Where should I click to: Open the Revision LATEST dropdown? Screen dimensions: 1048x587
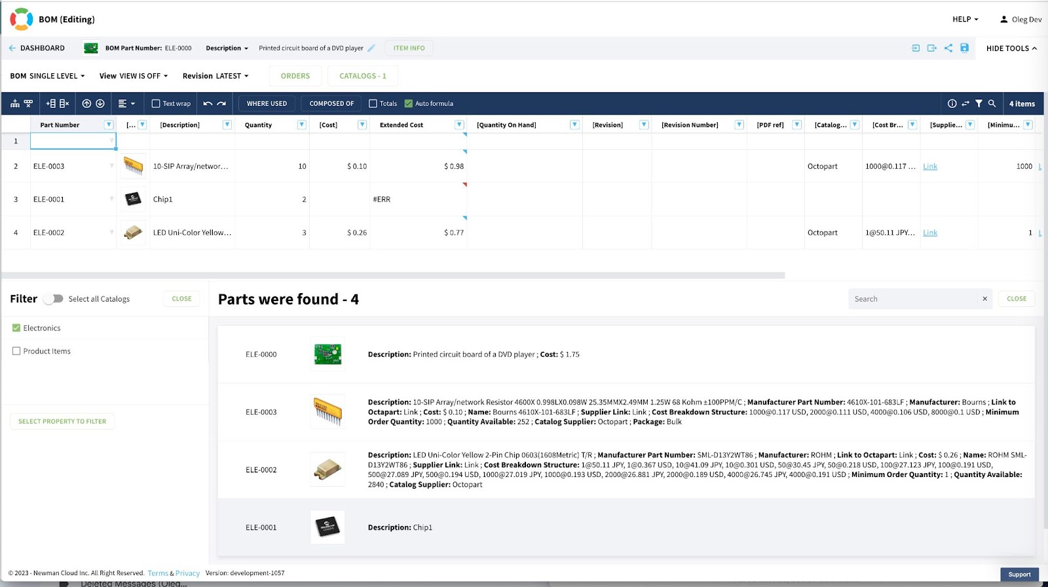point(215,76)
